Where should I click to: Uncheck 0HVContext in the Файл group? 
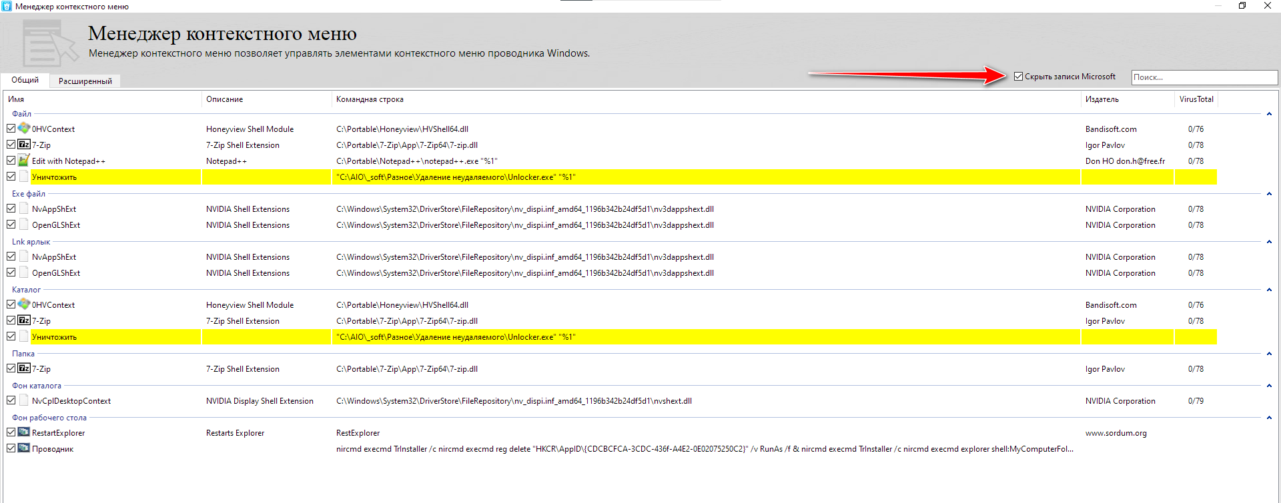tap(11, 129)
